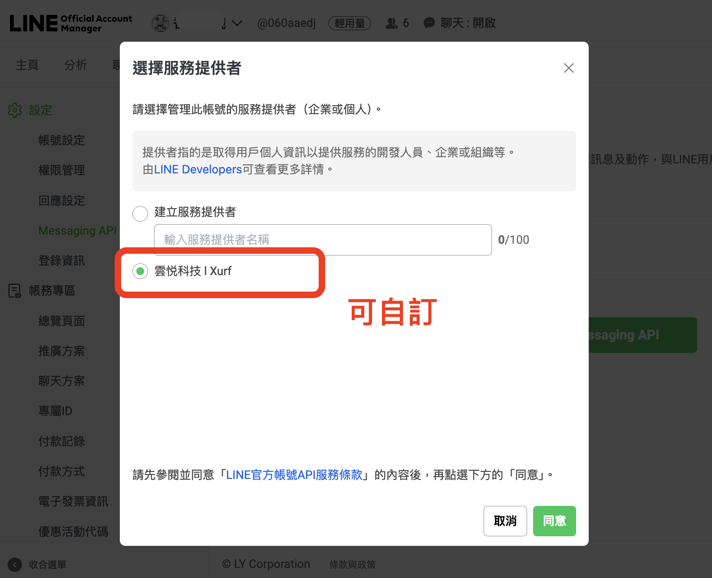712x578 pixels.
Task: Open the LINE官方帳號API服務條款 link
Action: pos(294,475)
